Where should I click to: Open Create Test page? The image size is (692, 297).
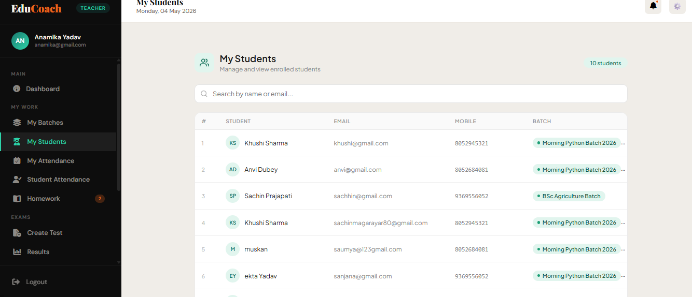[x=58, y=233]
